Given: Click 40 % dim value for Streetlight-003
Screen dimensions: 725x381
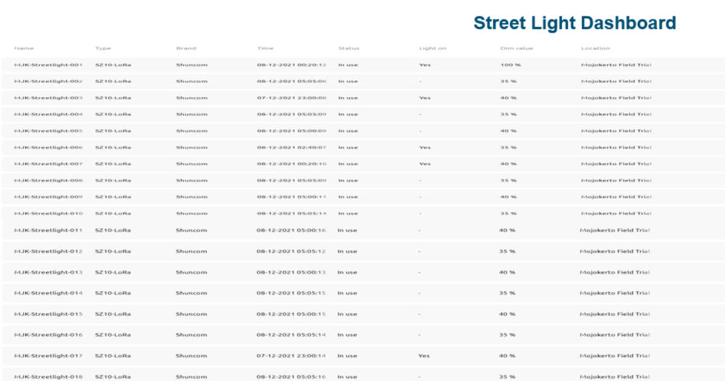Looking at the screenshot, I should click(x=509, y=97).
